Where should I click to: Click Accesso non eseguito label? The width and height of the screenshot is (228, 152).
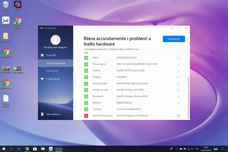(56, 47)
